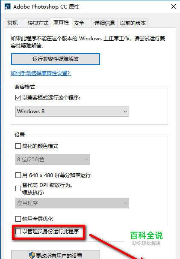The width and height of the screenshot is (180, 259).
Task: Open the 以前的版本 tab
Action: (x=133, y=23)
